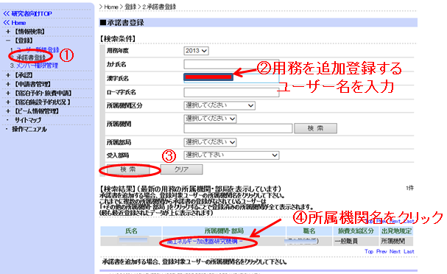Image resolution: width=447 pixels, height=274 pixels.
Task: Open the 受入部局 dropdown
Action: click(x=231, y=155)
